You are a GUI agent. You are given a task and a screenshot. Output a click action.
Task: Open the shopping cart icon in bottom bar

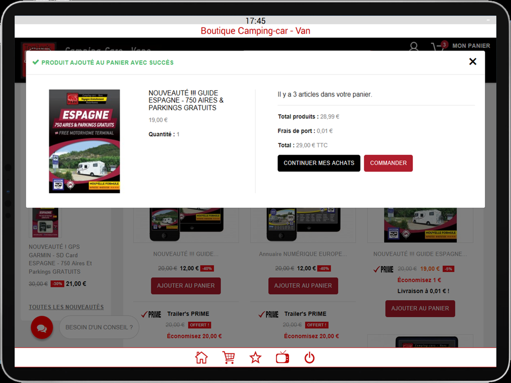[x=228, y=357]
